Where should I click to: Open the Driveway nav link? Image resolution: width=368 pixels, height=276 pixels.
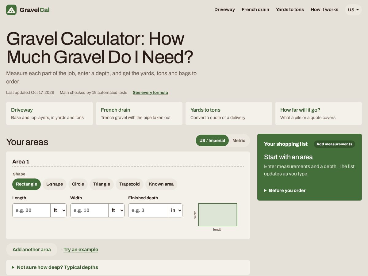tap(224, 10)
